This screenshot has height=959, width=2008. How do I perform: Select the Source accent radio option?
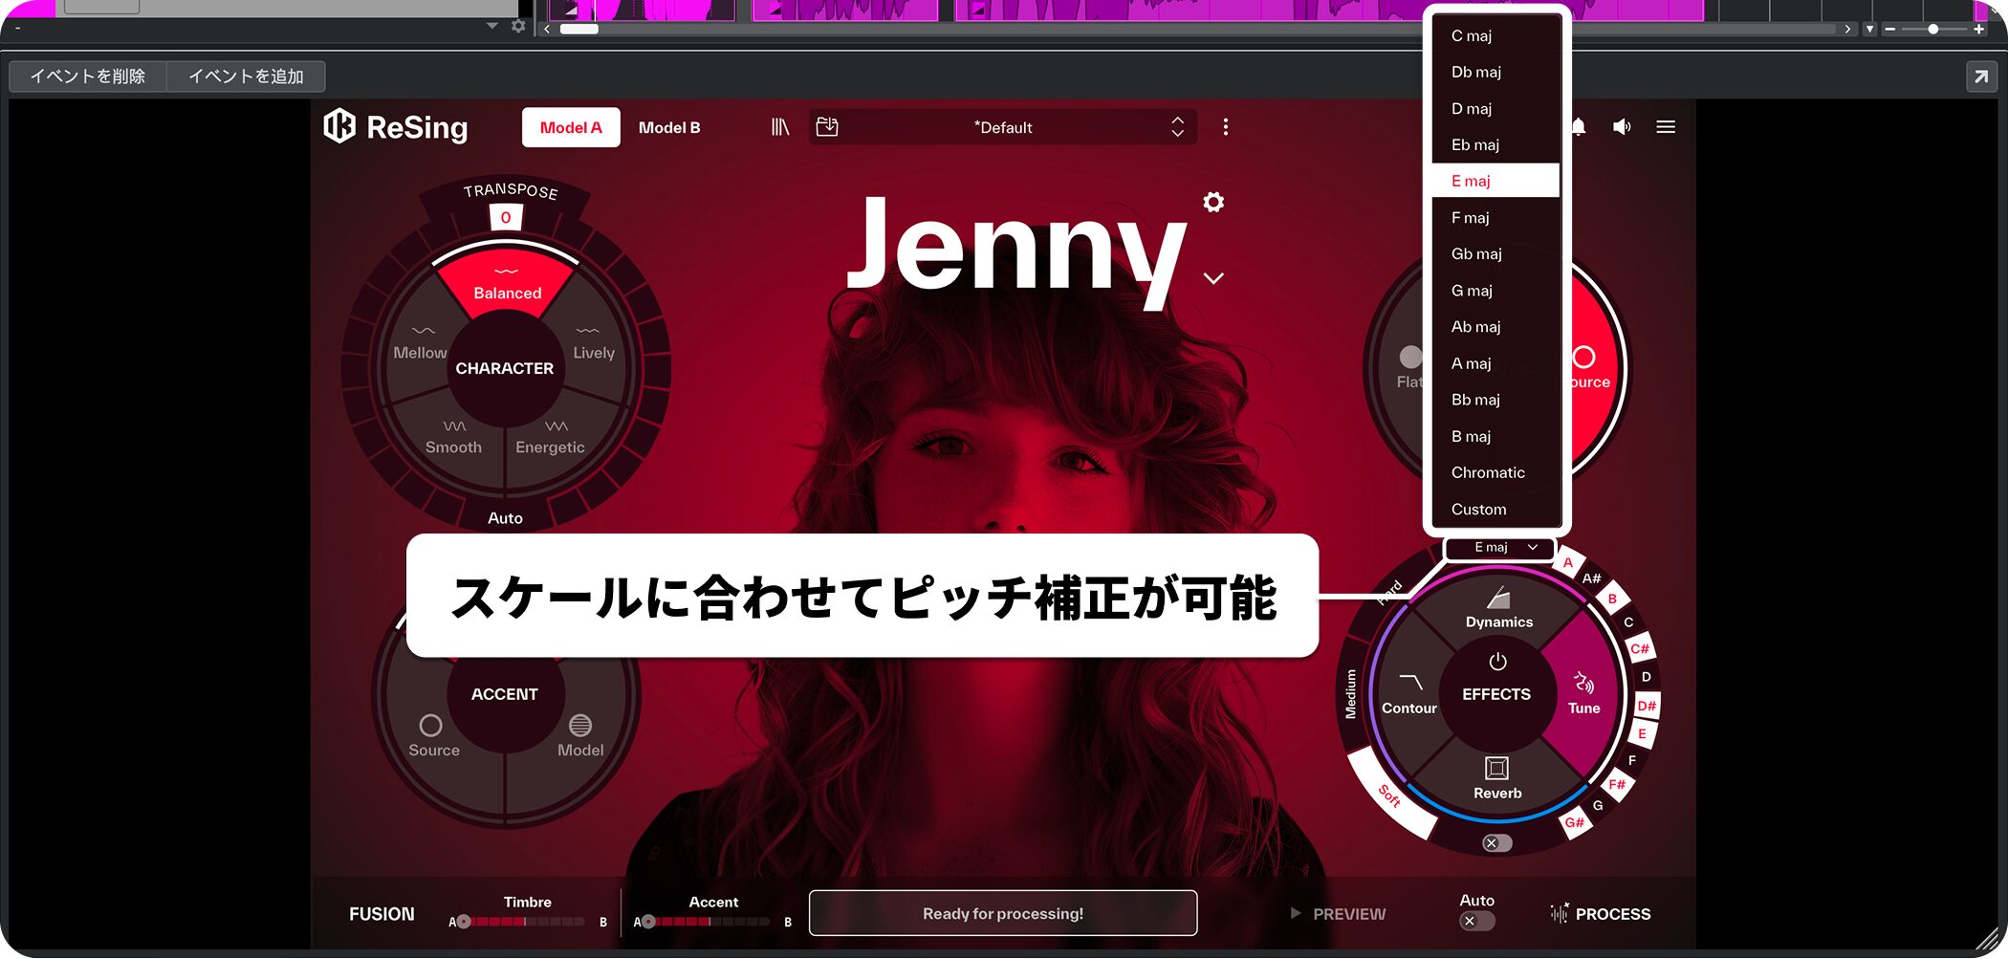431,726
